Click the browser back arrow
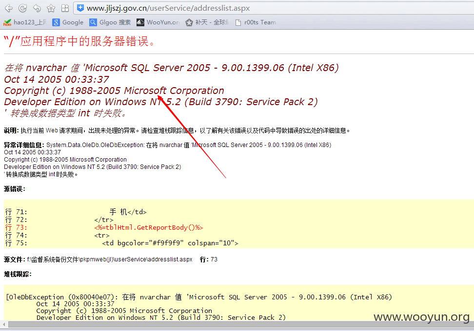This screenshot has height=331, width=474. (x=9, y=8)
